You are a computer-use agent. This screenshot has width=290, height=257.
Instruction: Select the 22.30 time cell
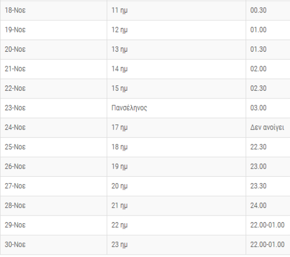coord(268,147)
